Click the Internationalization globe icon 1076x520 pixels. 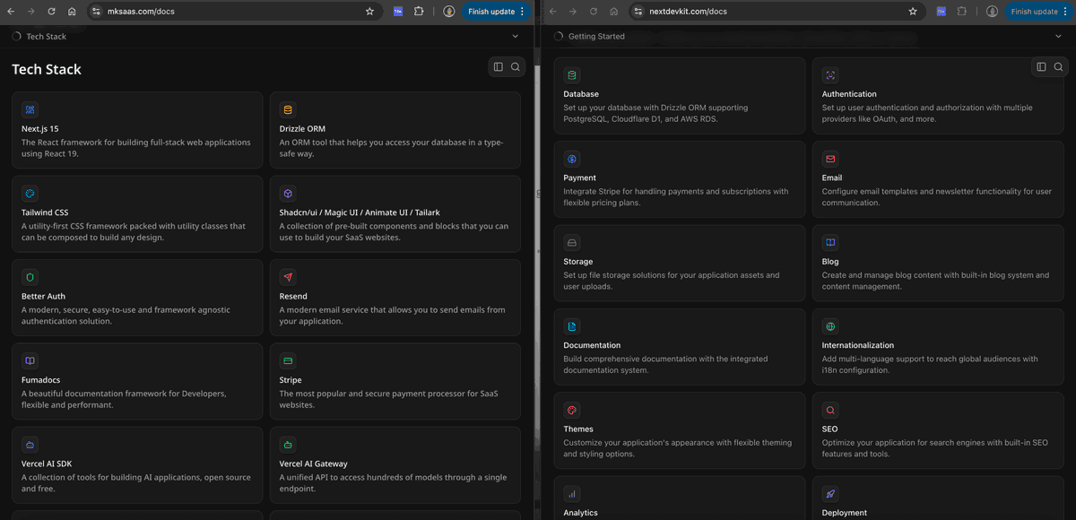click(x=830, y=326)
